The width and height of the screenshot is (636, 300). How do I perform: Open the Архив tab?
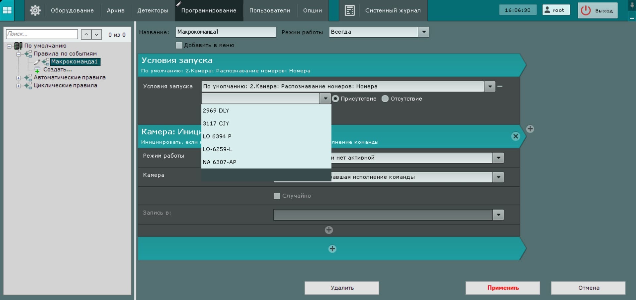tap(116, 11)
